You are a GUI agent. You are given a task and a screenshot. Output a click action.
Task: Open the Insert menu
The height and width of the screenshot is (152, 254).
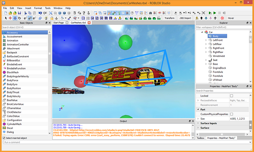pos(28,8)
